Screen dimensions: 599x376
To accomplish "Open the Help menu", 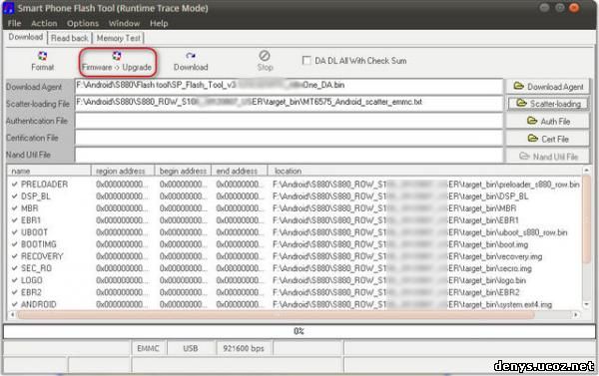I will coord(159,23).
